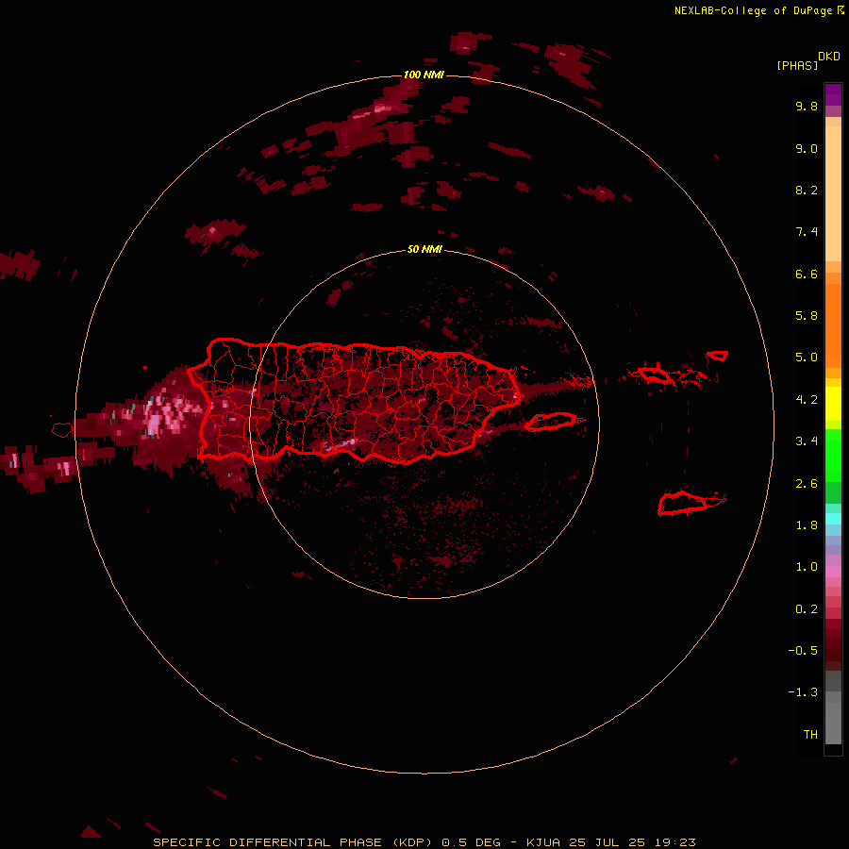Click the [PHAS] label near the legend
The height and width of the screenshot is (849, 849).
[x=797, y=65]
